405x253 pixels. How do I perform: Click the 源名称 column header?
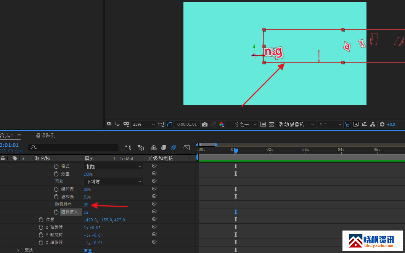coord(42,158)
